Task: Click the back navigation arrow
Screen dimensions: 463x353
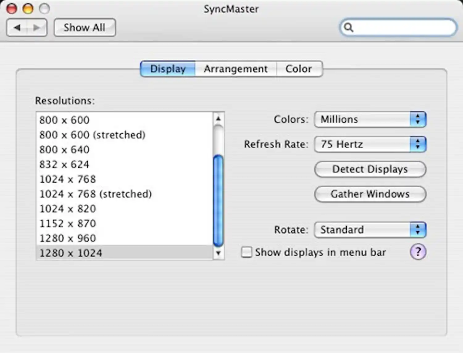Action: tap(17, 27)
